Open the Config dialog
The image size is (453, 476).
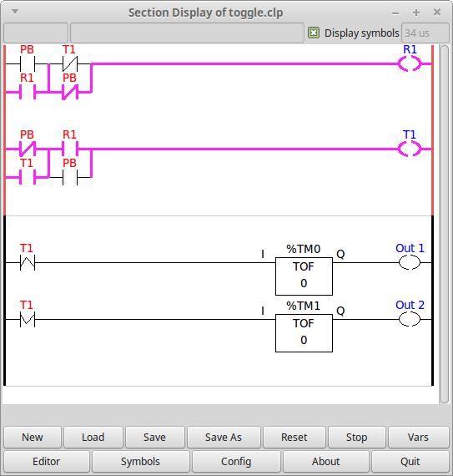(x=236, y=462)
